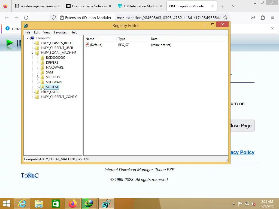
Task: Expand the DRIVERS subkey
Action: pos(38,63)
